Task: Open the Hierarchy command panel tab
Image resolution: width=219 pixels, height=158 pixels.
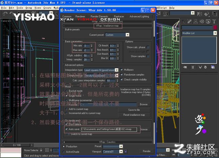Action: (x=196, y=22)
